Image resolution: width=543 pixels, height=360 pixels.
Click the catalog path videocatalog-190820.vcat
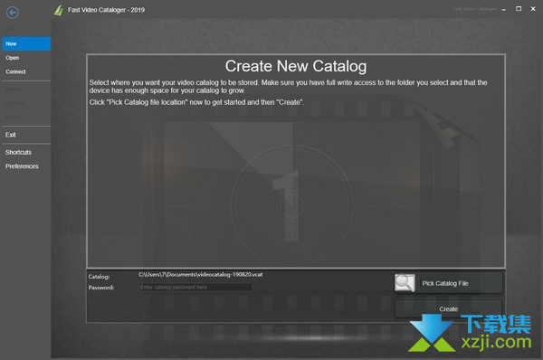(201, 274)
